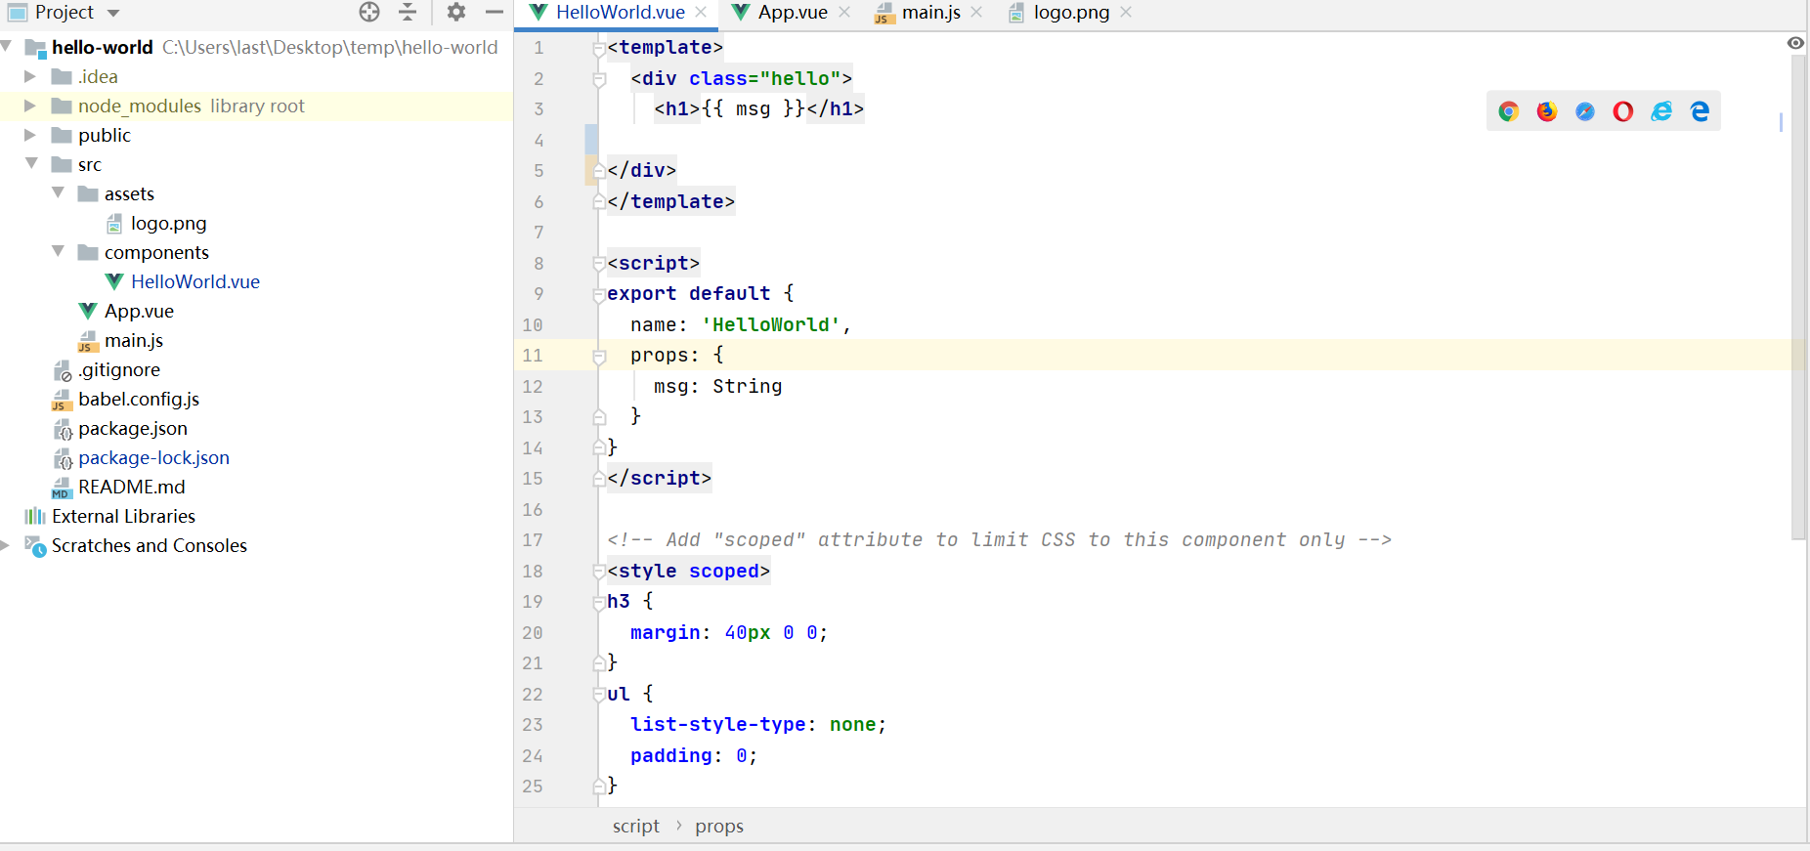Expand the node_modules folder

[30, 106]
